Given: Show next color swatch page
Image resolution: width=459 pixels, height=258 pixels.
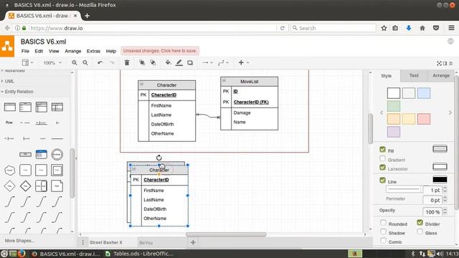Looking at the screenshot, I should [450, 113].
